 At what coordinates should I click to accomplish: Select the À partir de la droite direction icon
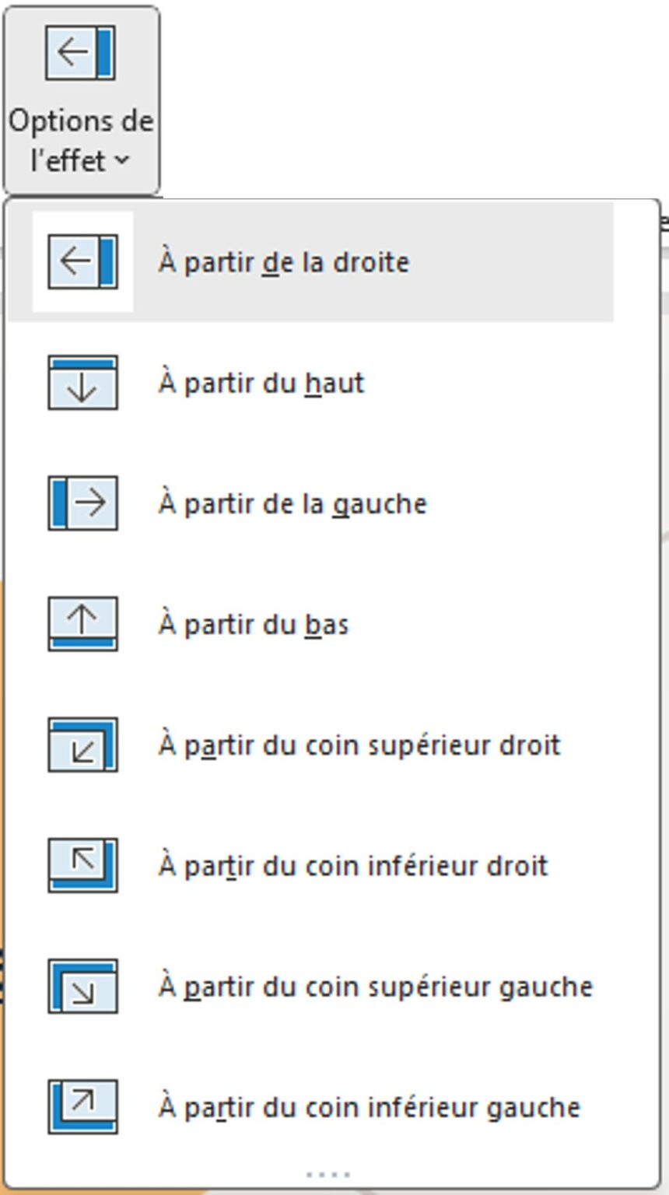tap(81, 262)
